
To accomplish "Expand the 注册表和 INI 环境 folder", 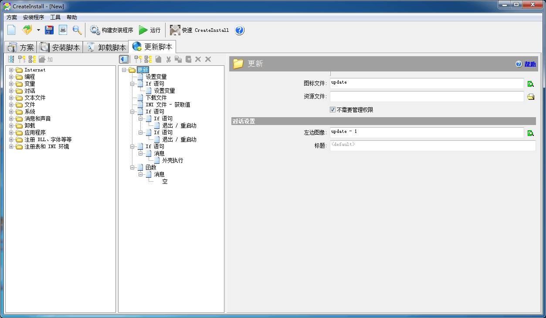I will tap(11, 146).
